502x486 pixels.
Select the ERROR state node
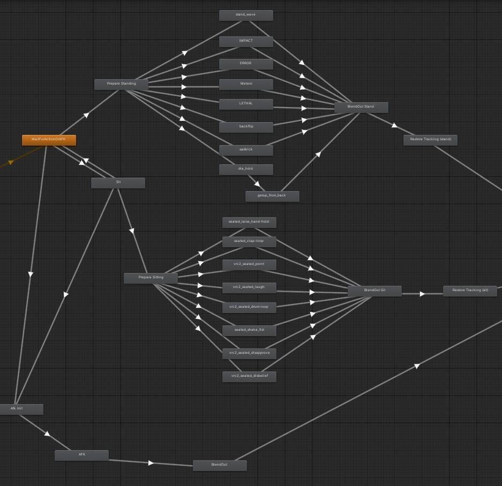click(246, 63)
